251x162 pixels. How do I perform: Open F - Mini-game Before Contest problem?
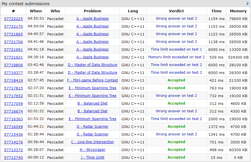click(x=92, y=80)
